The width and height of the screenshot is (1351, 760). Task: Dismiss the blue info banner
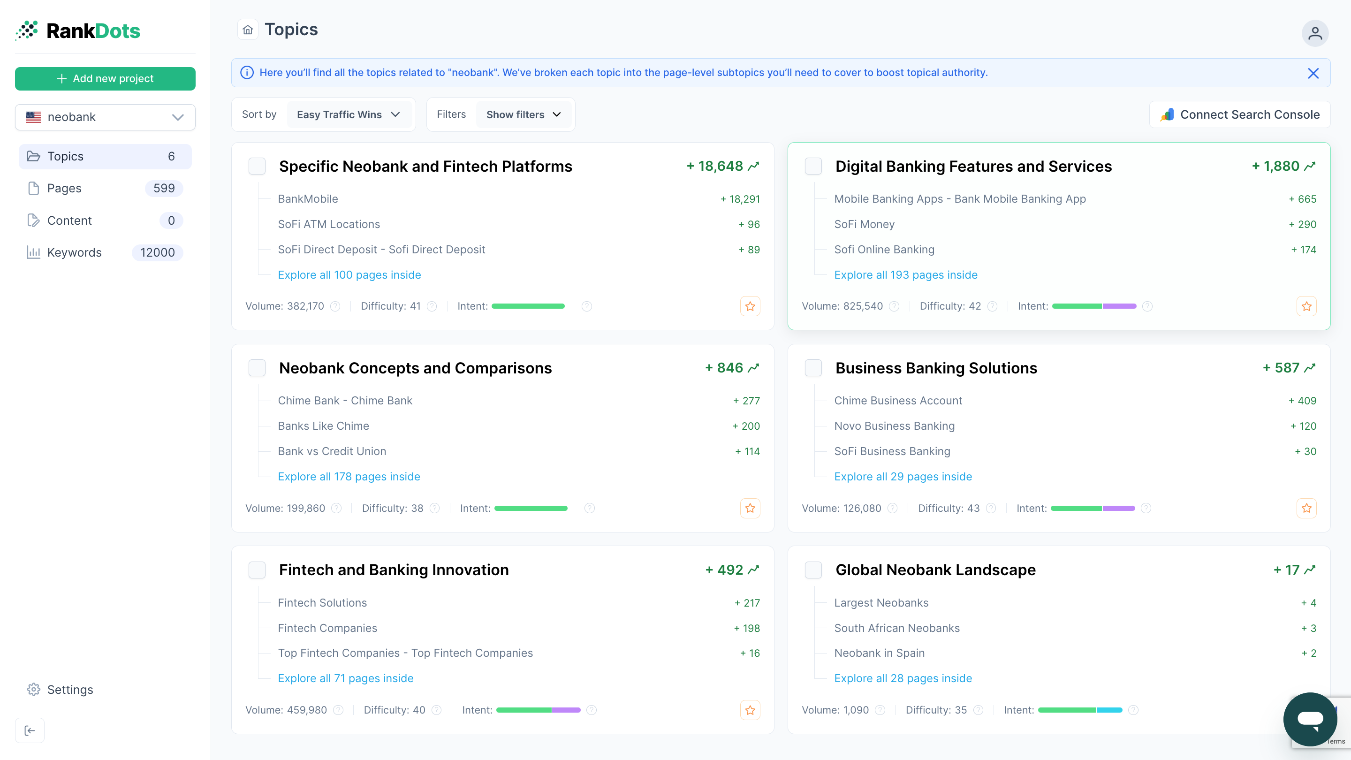coord(1313,73)
